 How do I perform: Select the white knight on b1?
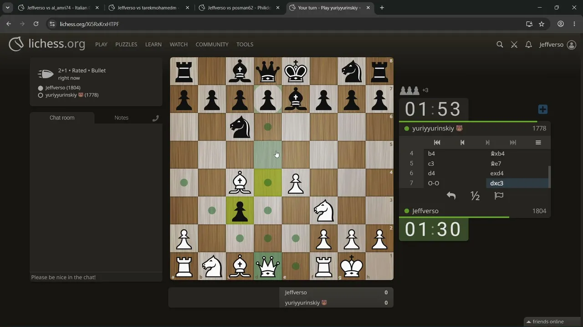(x=212, y=266)
